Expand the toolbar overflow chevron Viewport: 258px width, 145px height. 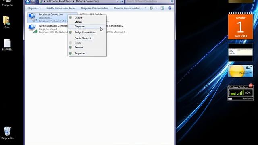pos(146,8)
